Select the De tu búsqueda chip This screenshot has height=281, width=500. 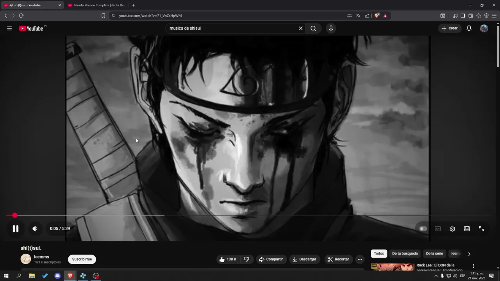tap(405, 254)
